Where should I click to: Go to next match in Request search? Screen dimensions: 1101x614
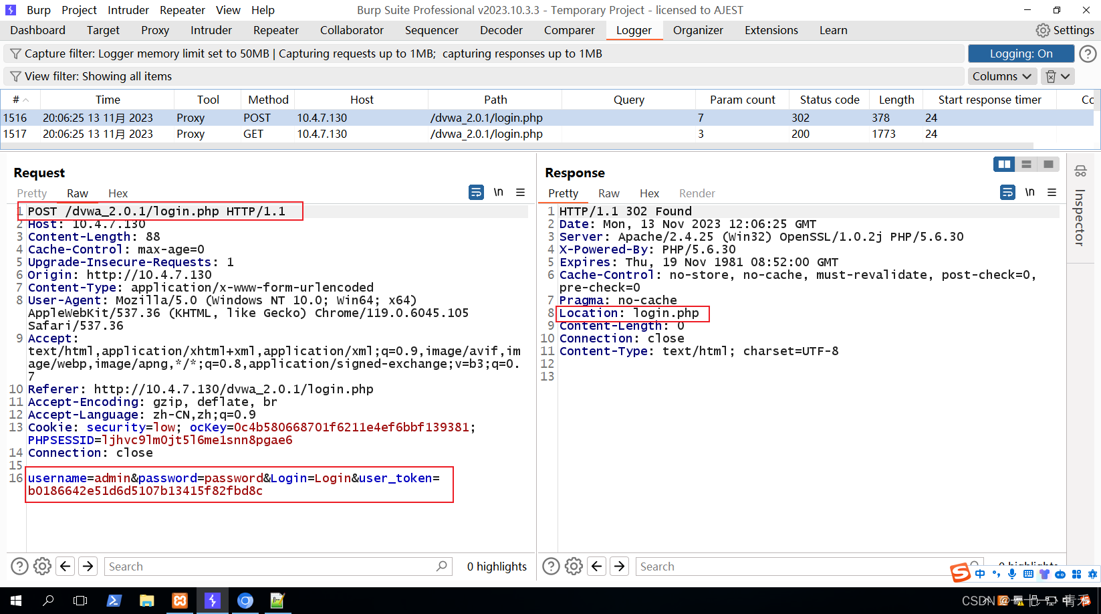click(x=88, y=567)
